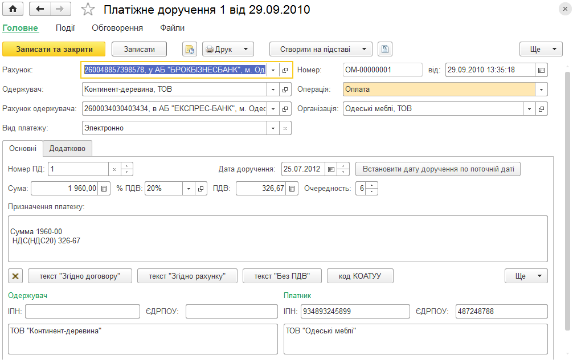Open the Друк print menu

click(x=228, y=49)
